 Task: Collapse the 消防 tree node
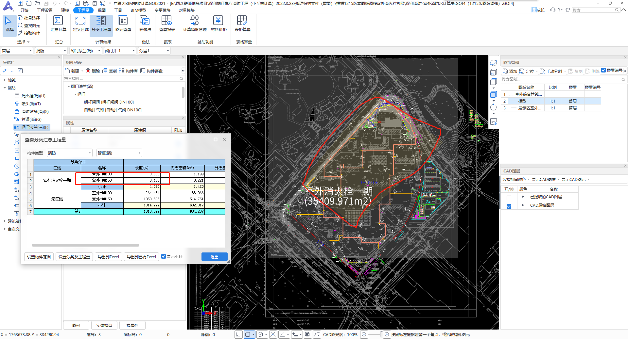(x=5, y=88)
